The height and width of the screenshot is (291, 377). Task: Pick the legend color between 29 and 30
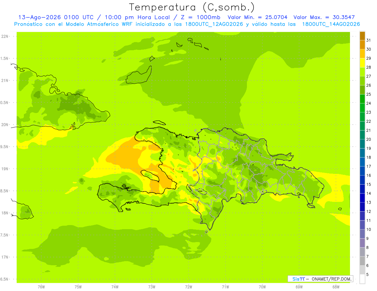click(x=362, y=54)
